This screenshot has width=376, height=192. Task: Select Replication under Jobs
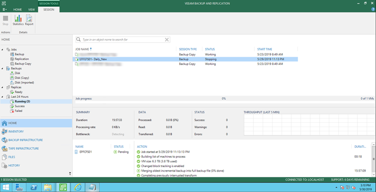(x=22, y=59)
